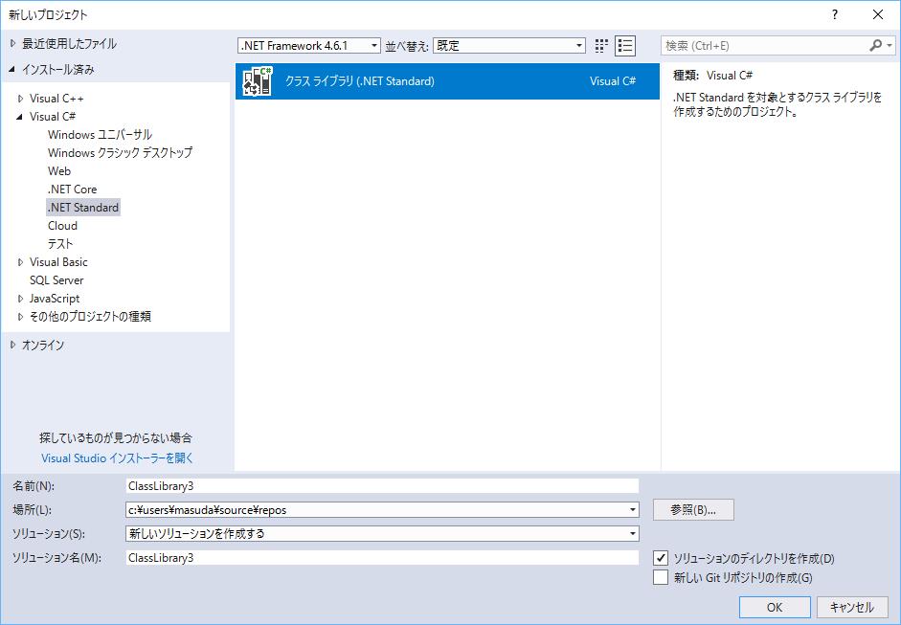Click the search magnifier icon
This screenshot has height=625, width=901.
click(875, 45)
